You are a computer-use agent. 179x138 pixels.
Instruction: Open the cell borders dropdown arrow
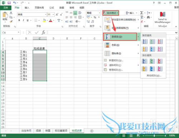[x=39, y=20]
